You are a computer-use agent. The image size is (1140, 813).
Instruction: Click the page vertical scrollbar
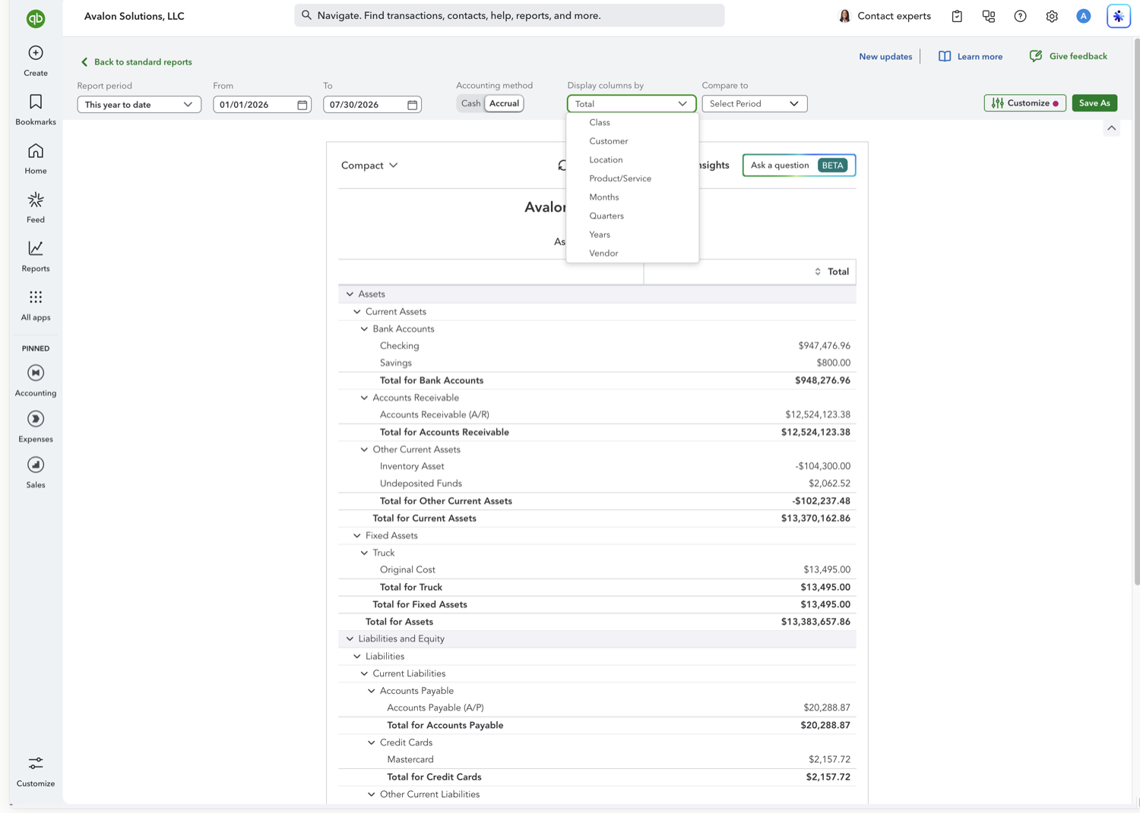[x=1136, y=311]
